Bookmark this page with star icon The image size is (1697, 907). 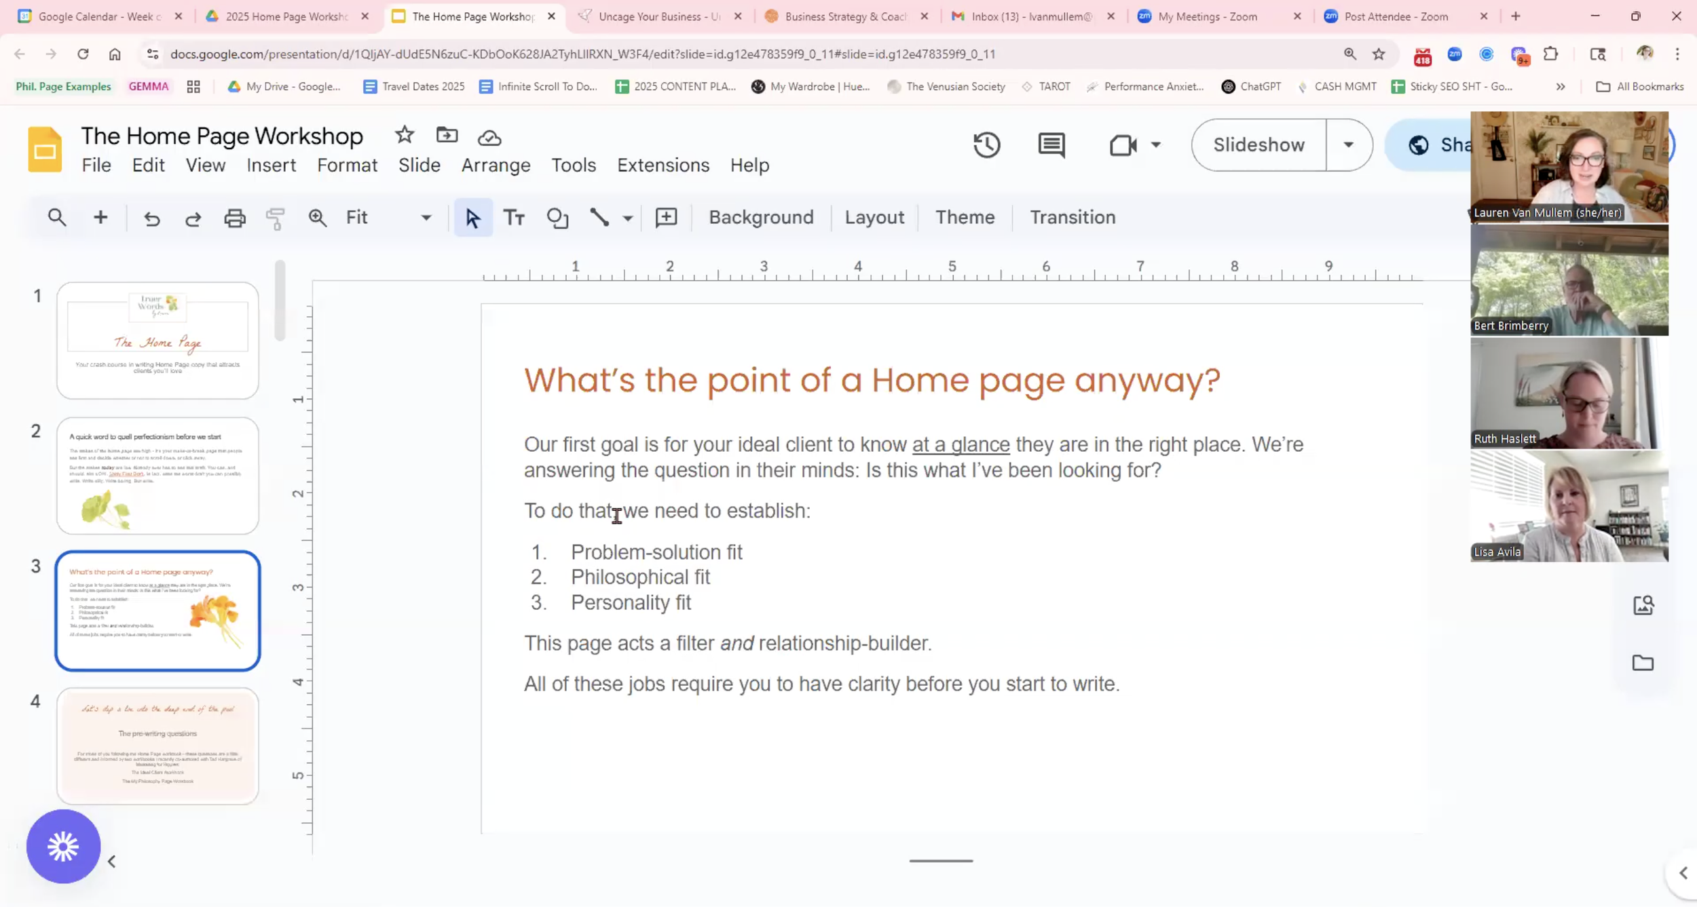[1379, 54]
